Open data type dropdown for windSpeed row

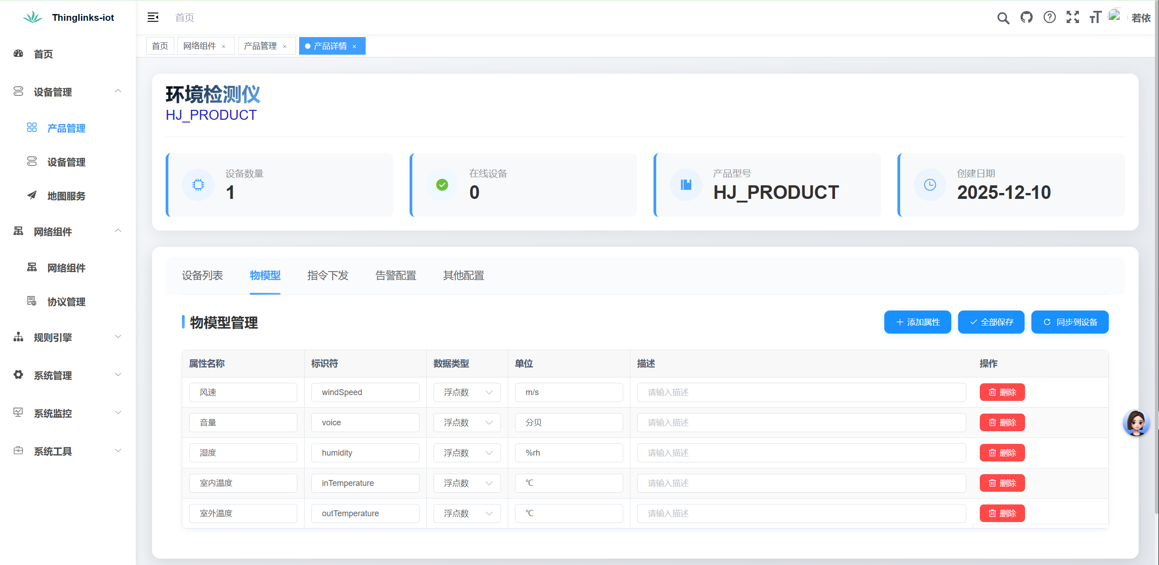click(x=467, y=392)
